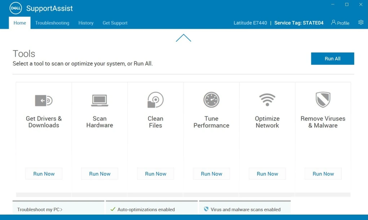The image size is (368, 220).
Task: Click the Clean Files disk icon
Action: [155, 100]
